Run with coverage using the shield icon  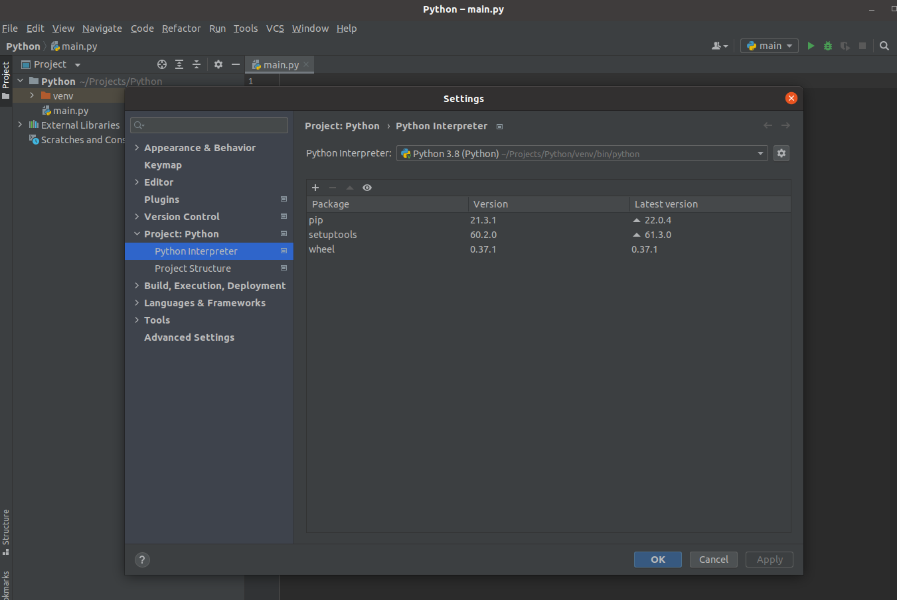point(845,46)
